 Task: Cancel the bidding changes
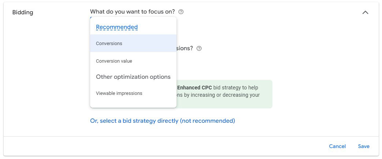(337, 146)
